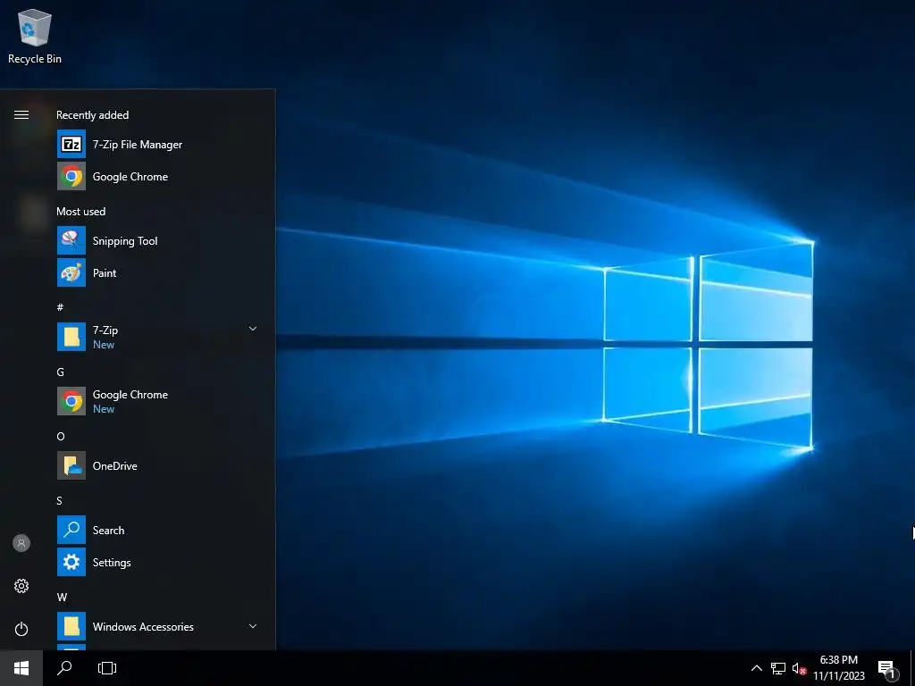This screenshot has height=686, width=915.
Task: Show hidden system tray icons
Action: pyautogui.click(x=756, y=668)
